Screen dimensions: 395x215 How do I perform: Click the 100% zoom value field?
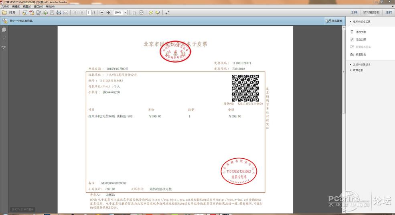tap(118, 12)
